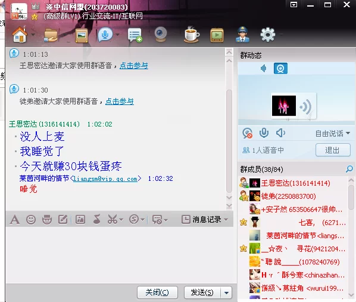
Task: Expand the arrow beside the home icon
Action: 33,35
